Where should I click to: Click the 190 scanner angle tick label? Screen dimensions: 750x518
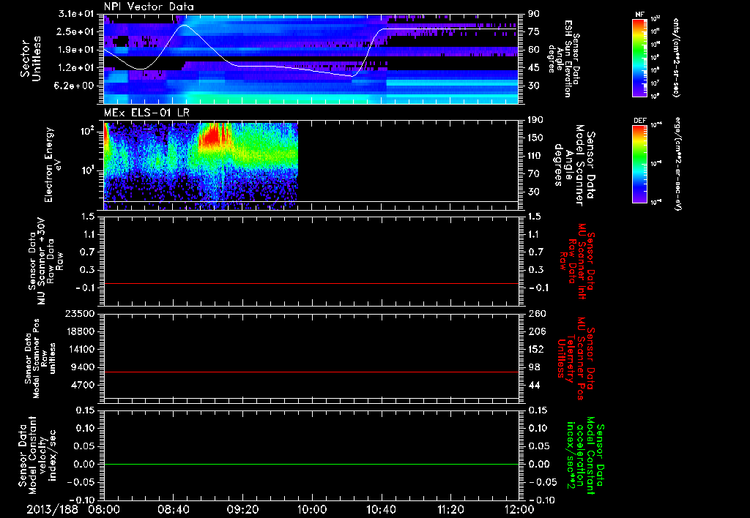click(x=537, y=120)
